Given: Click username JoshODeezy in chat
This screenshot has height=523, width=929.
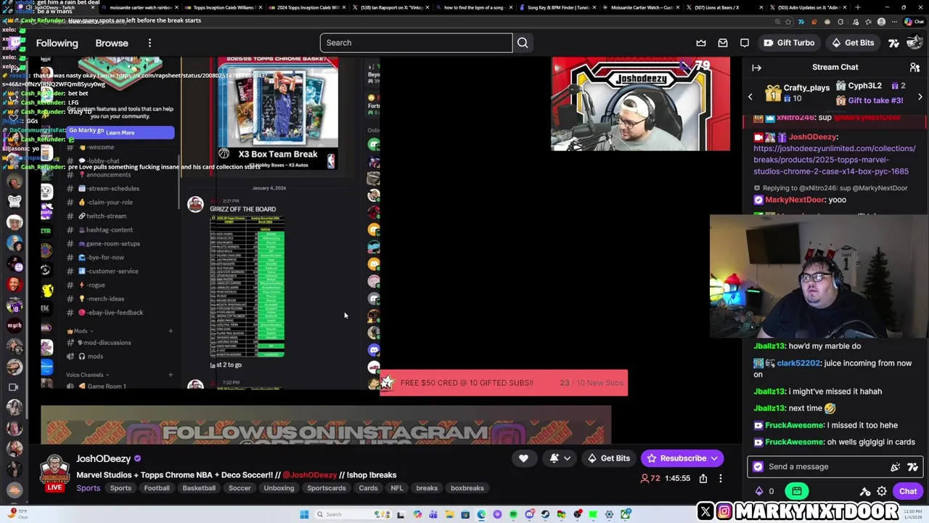Looking at the screenshot, I should click(813, 137).
